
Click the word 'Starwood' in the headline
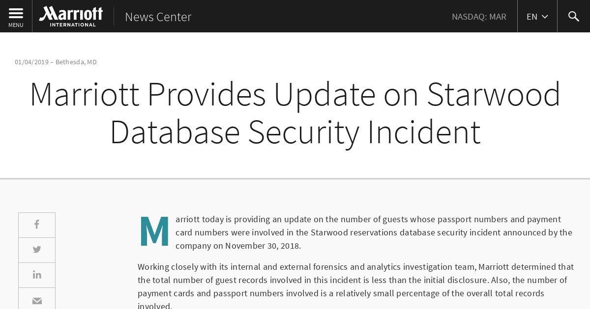coord(494,94)
